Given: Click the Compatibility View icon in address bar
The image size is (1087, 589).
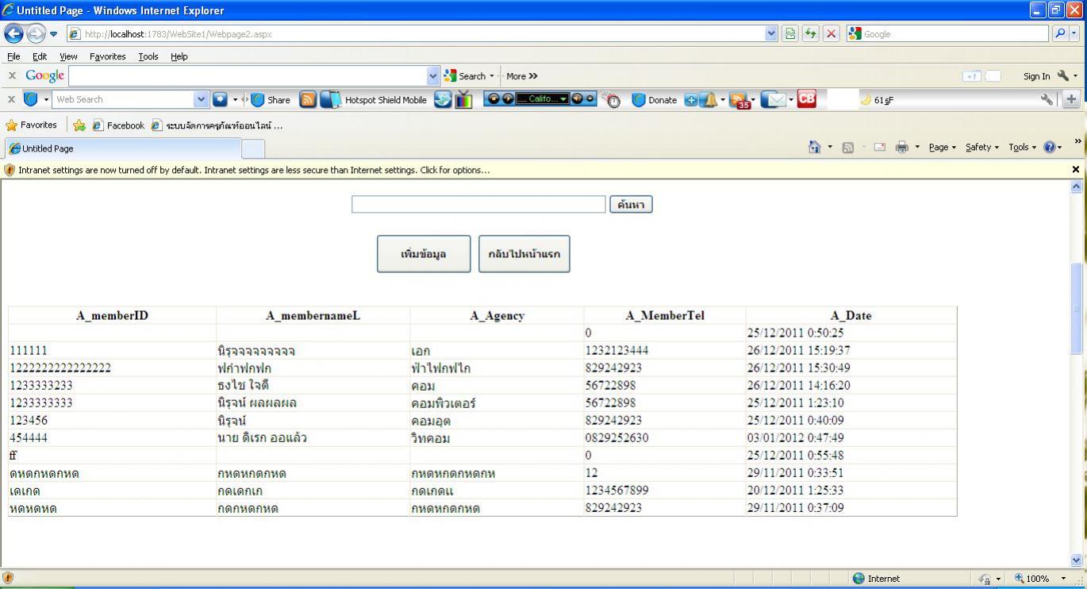Looking at the screenshot, I should click(x=790, y=33).
